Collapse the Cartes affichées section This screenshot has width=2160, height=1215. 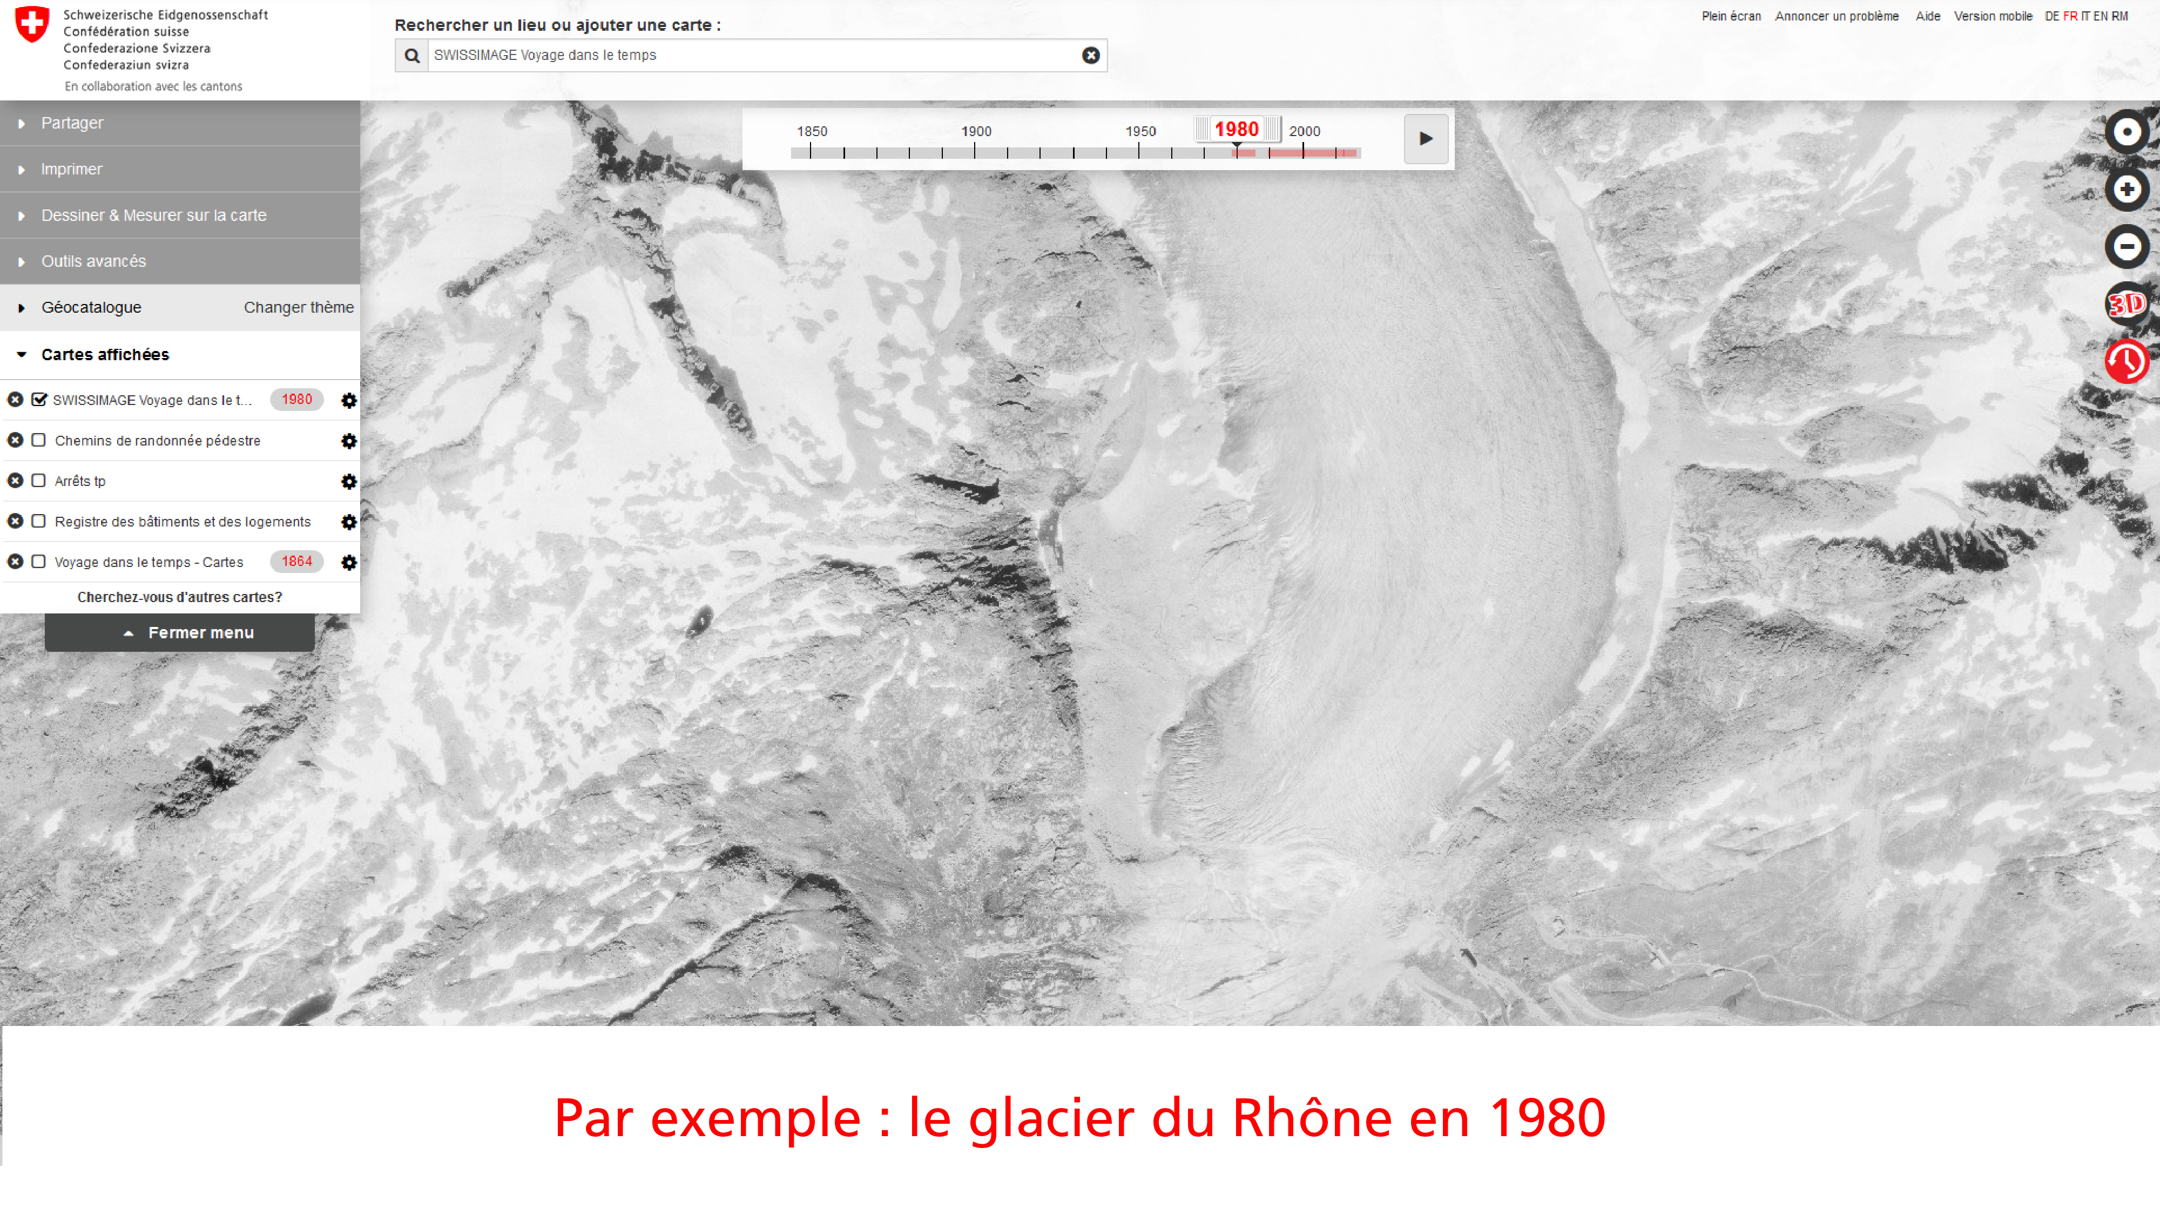[x=105, y=355]
